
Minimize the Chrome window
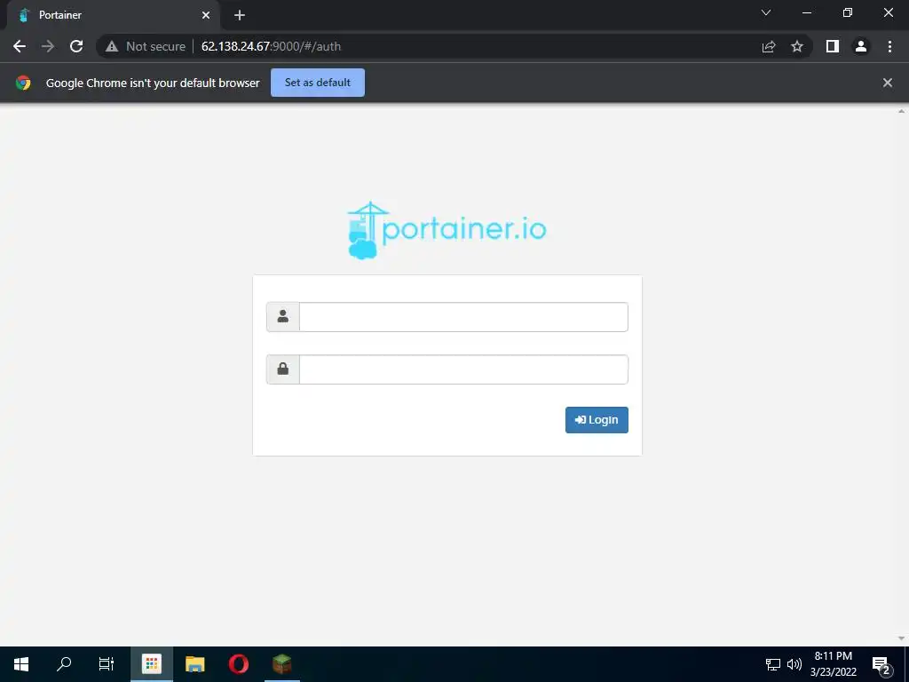point(806,12)
